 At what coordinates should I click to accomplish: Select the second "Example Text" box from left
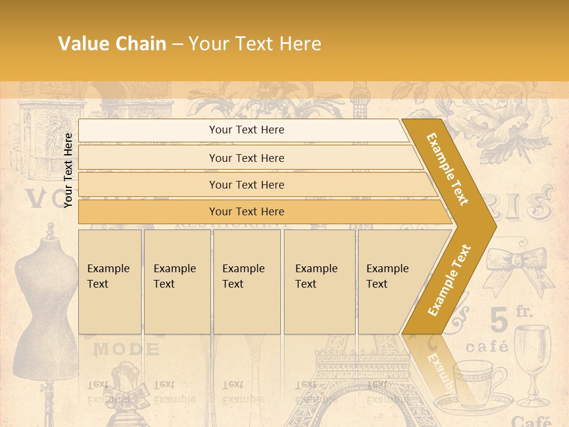point(177,282)
